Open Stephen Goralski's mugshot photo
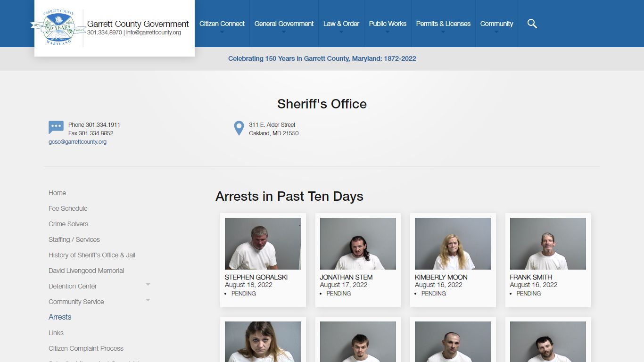Screen dimensions: 644x362 tap(263, 244)
